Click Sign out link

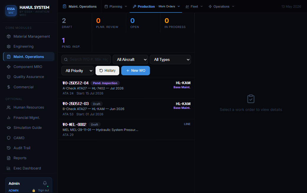43,190
